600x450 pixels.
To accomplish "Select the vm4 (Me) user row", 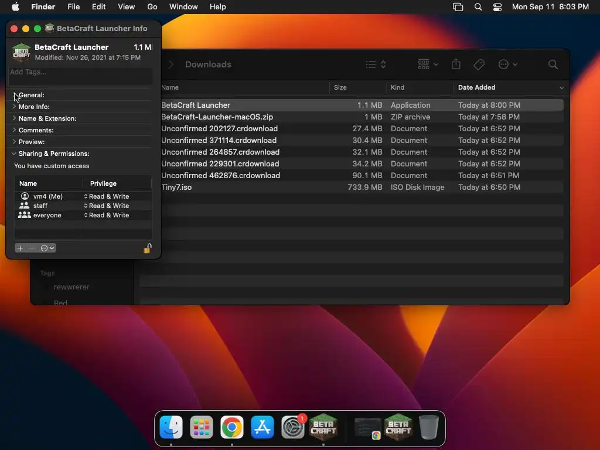I will pos(83,196).
